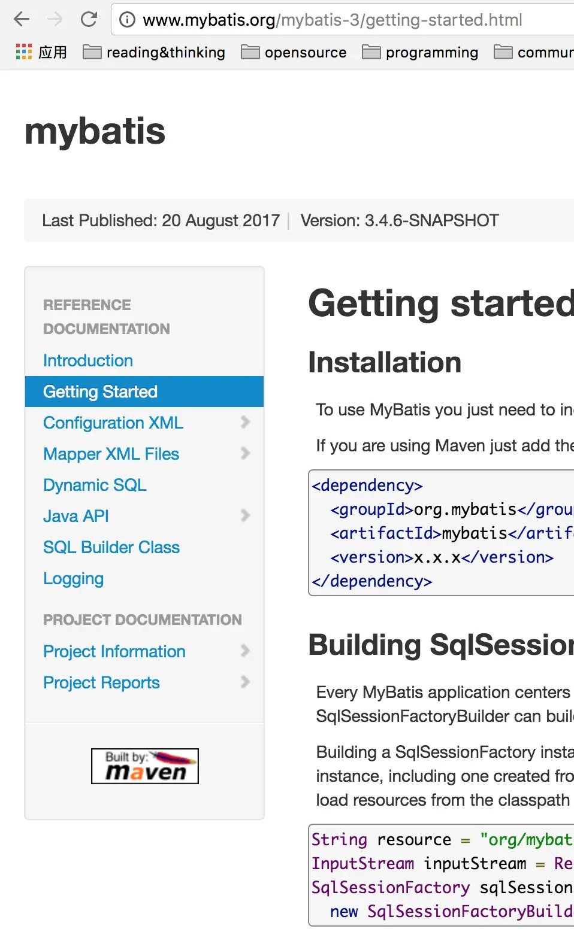Viewport: 574px width, 941px height.
Task: Open Project Reports link
Action: tap(101, 682)
